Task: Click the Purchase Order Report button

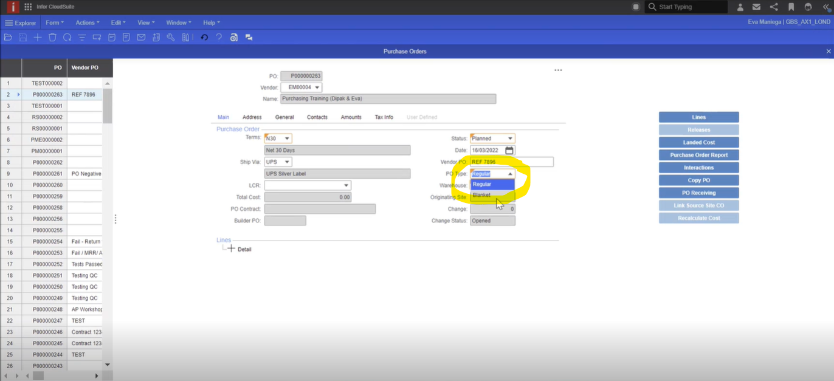Action: pos(698,155)
